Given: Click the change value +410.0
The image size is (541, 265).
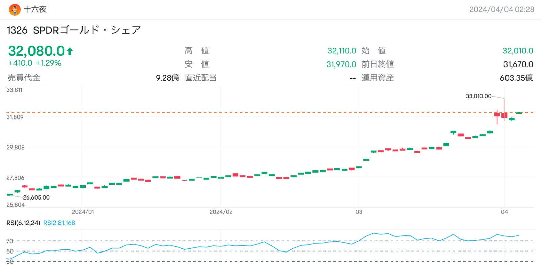Looking at the screenshot, I should click(20, 63).
